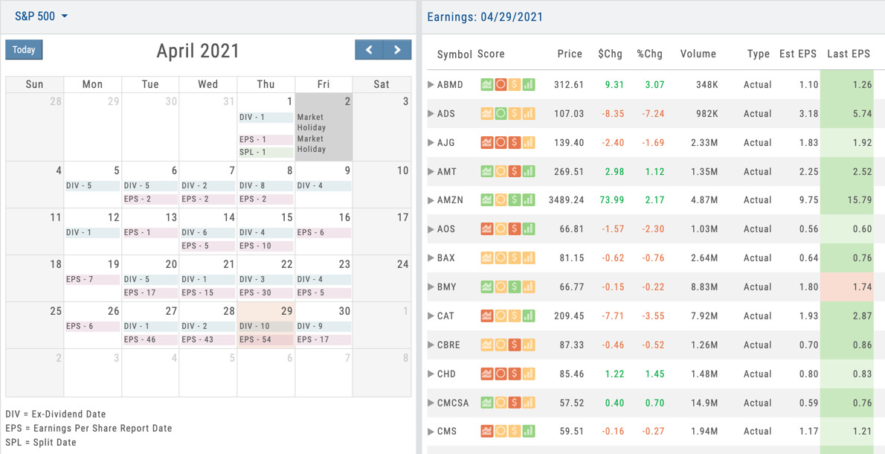Open EPS - 30 event on April 22
885x454 pixels.
coord(265,293)
